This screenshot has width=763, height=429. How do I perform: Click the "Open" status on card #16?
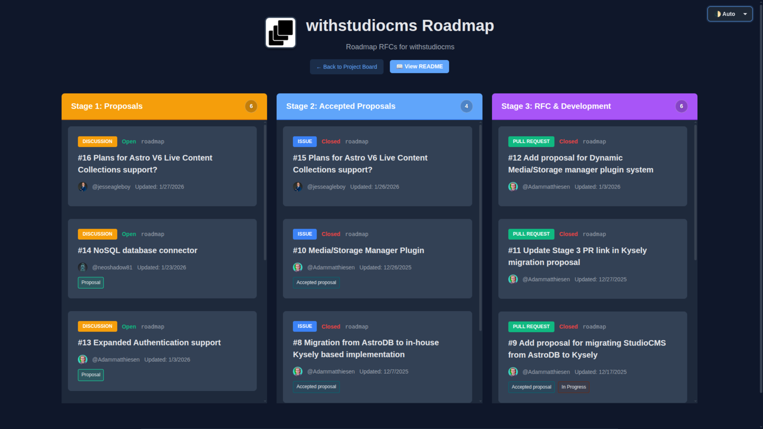pyautogui.click(x=129, y=142)
